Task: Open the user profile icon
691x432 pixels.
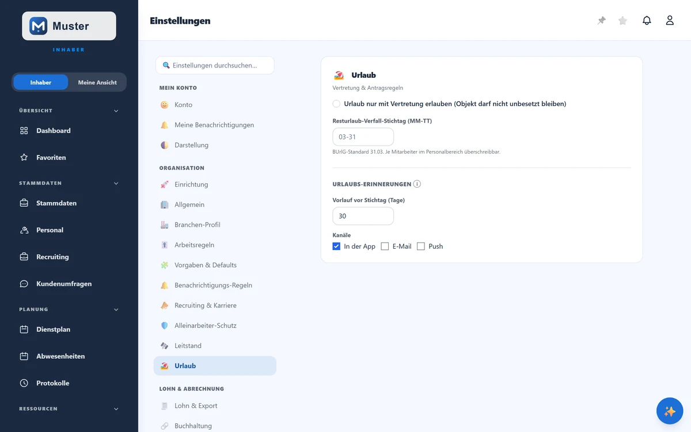Action: click(x=670, y=21)
